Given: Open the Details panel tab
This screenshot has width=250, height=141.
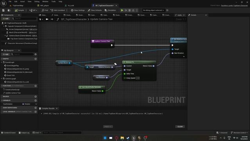Looking at the screenshot, I should pyautogui.click(x=194, y=15).
